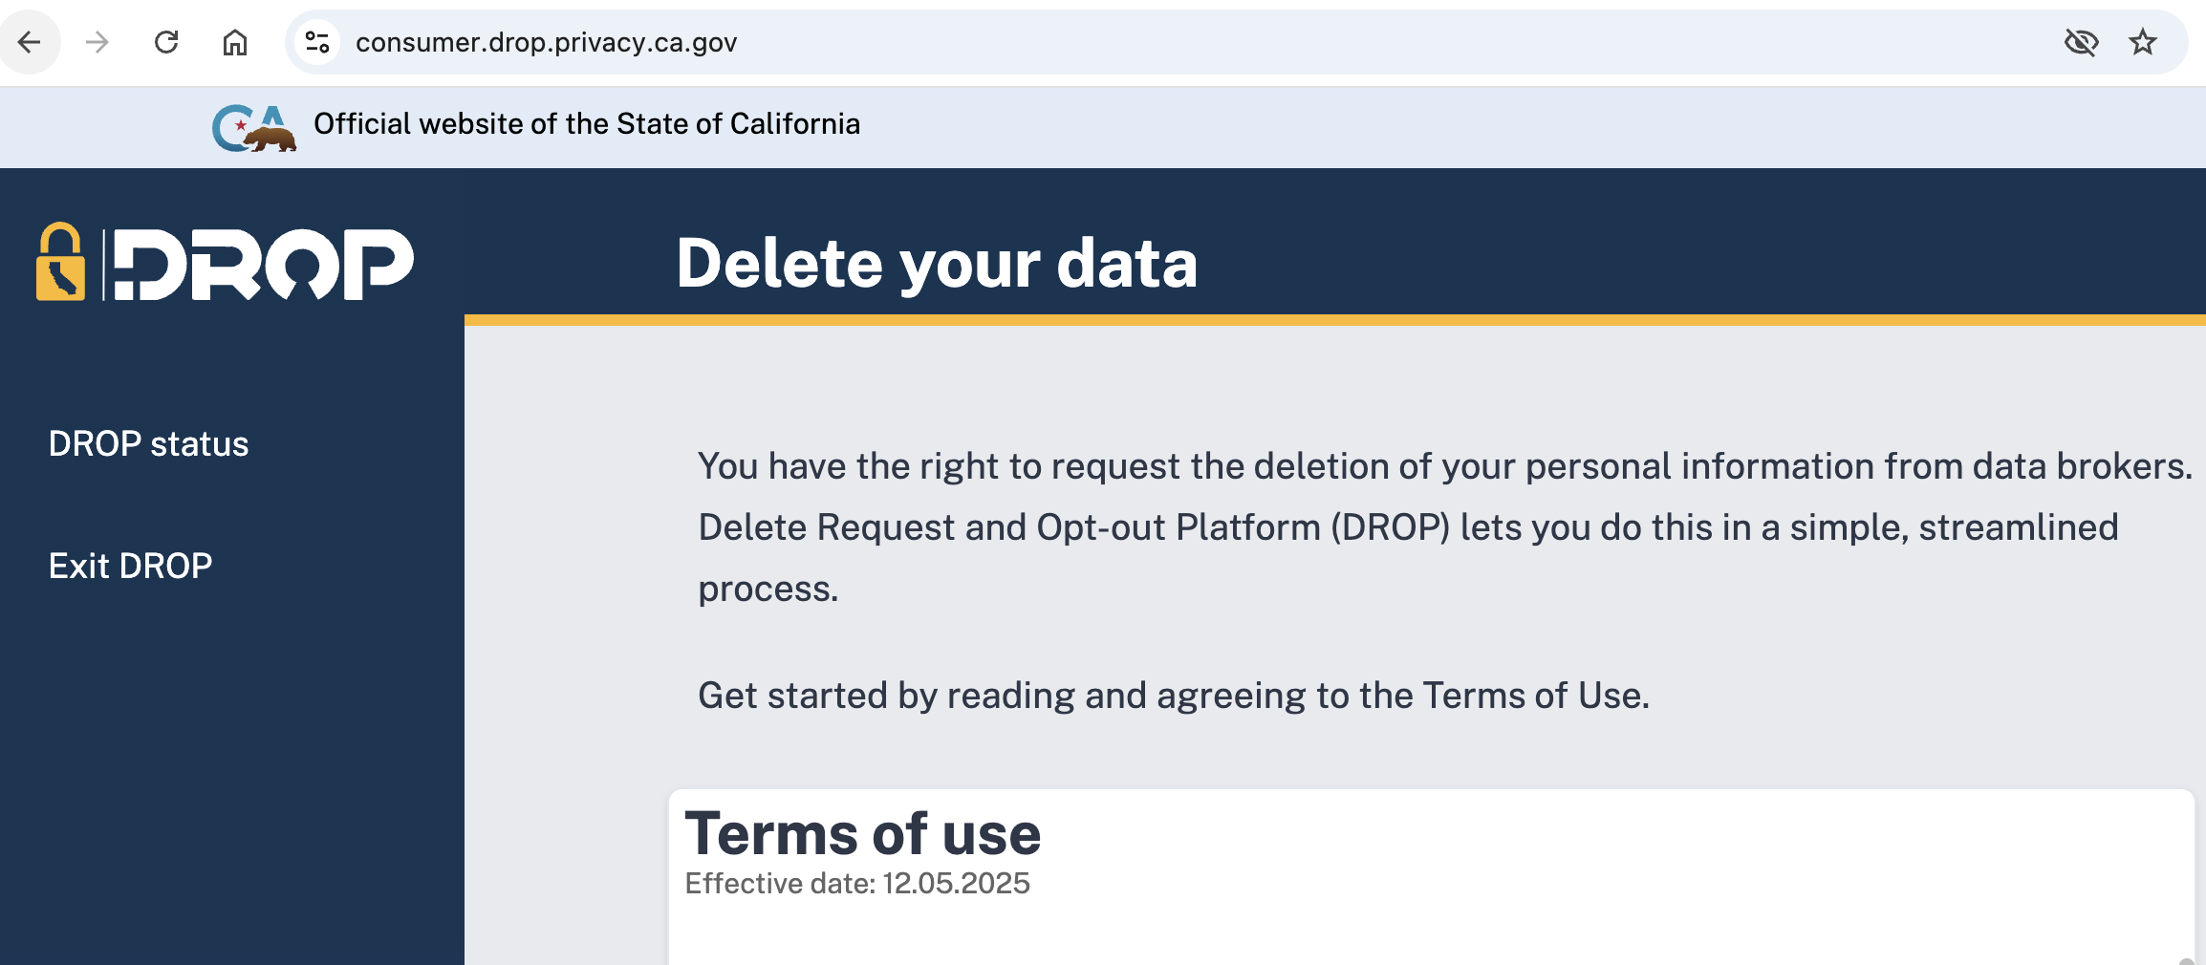Screen dimensions: 2206x965
Task: Click the Delete your data page title
Action: click(937, 264)
